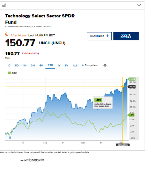Show ALL time chart range
The height and width of the screenshot is (172, 145).
[75, 66]
